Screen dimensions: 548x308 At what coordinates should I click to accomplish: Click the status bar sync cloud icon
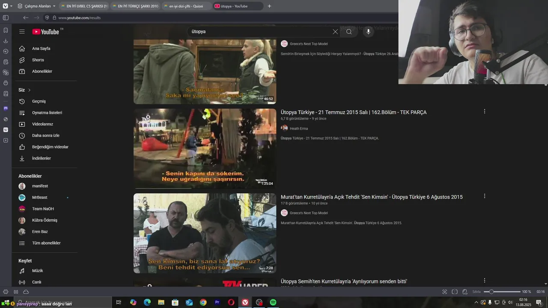[x=26, y=292]
